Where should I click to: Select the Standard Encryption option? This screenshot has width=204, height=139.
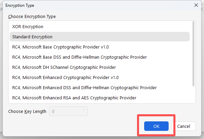[32, 37]
